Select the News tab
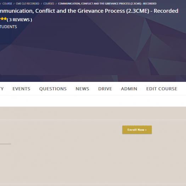This screenshot has height=186, width=186. point(82,89)
